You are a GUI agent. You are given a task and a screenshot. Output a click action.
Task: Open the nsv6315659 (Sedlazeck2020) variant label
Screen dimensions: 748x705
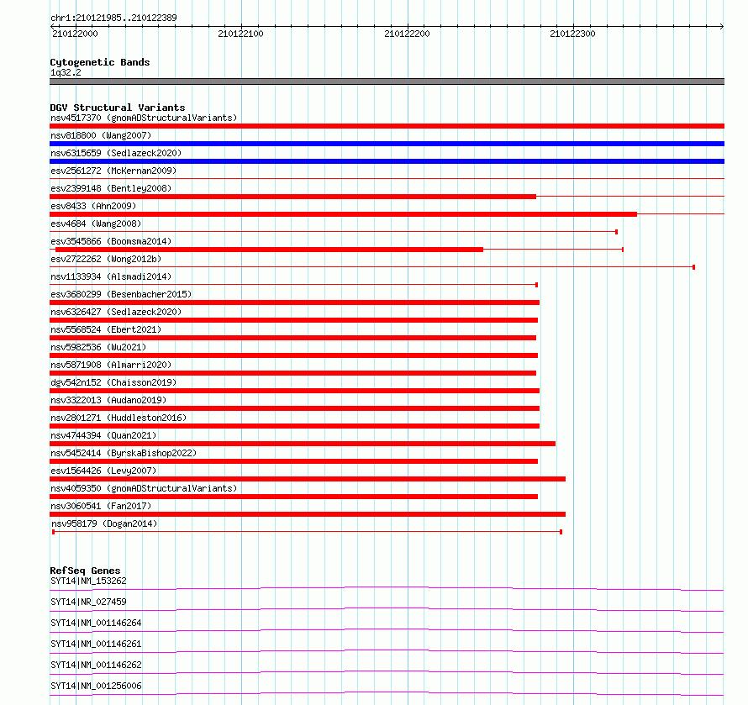[116, 153]
